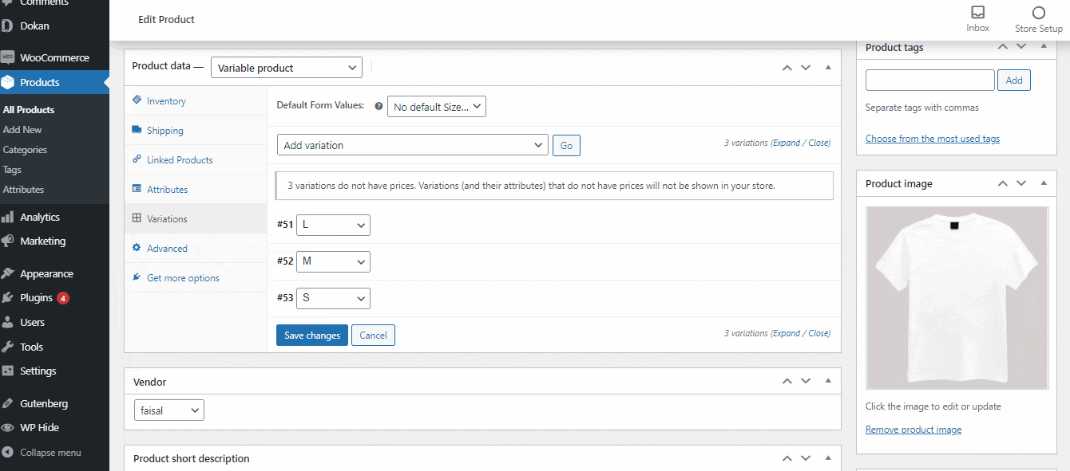
Task: Choose from the most used tags
Action: pyautogui.click(x=933, y=139)
